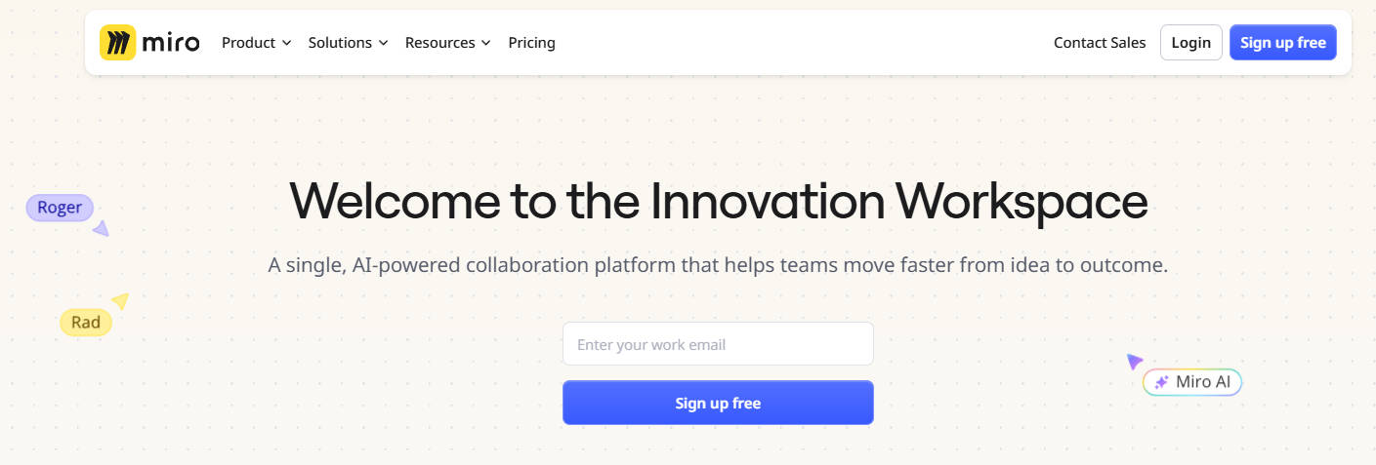
Task: Select the Roger name tag
Action: click(x=60, y=208)
